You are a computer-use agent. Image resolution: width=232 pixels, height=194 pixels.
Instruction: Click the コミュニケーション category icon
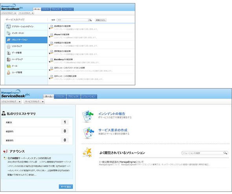pos(9,40)
